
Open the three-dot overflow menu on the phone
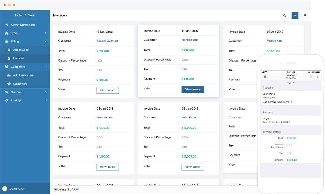(317, 77)
